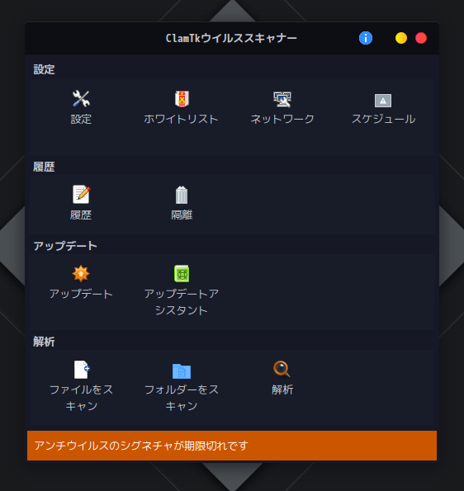Open the 解析 magnifying glass icon
This screenshot has height=491, width=464.
(282, 369)
